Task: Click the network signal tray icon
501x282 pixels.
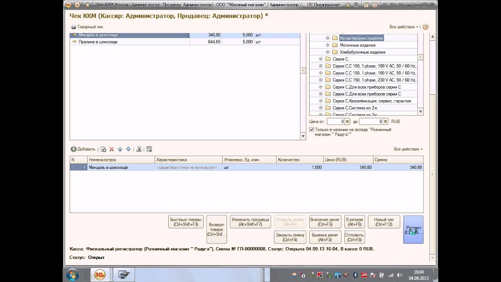Action: point(391,275)
